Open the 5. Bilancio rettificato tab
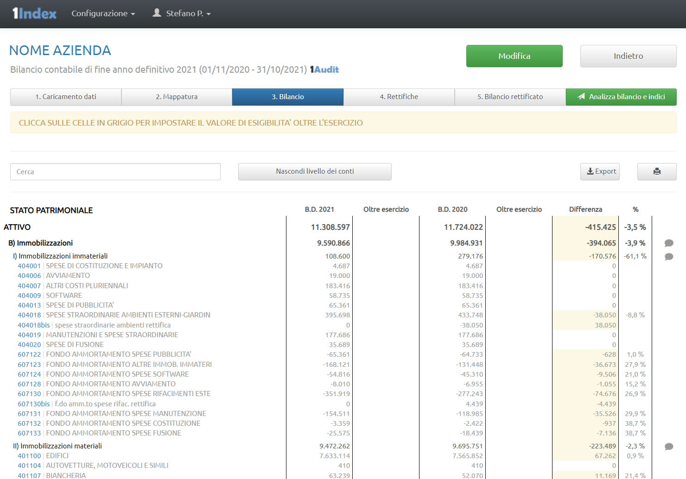The image size is (686, 479). 510,97
